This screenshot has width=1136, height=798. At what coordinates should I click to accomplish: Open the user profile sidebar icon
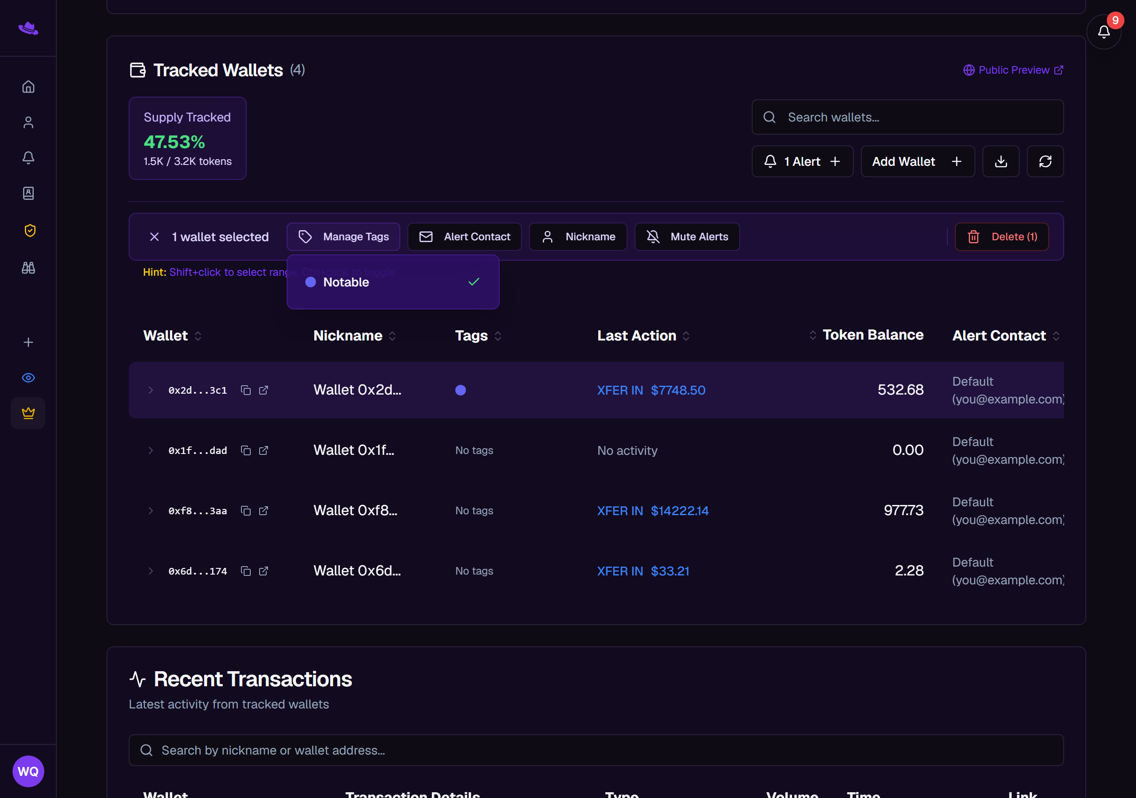coord(28,122)
